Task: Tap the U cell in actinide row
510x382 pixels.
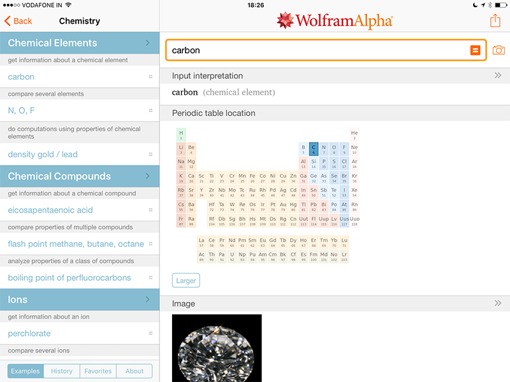Action: tap(232, 257)
